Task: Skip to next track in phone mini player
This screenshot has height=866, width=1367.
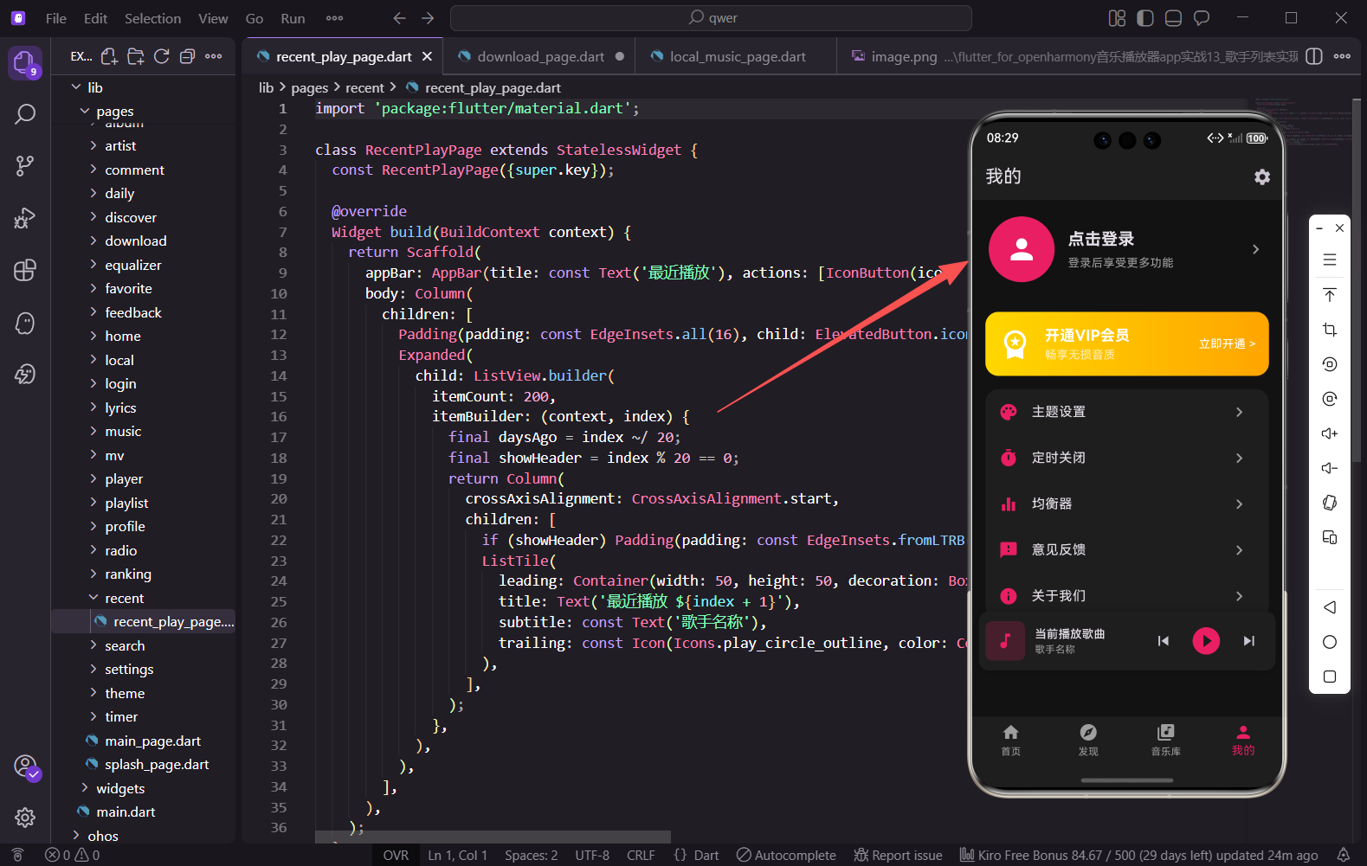Action: tap(1249, 641)
